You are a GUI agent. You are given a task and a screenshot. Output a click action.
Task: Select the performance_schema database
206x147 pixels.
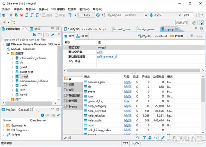pos(32,81)
